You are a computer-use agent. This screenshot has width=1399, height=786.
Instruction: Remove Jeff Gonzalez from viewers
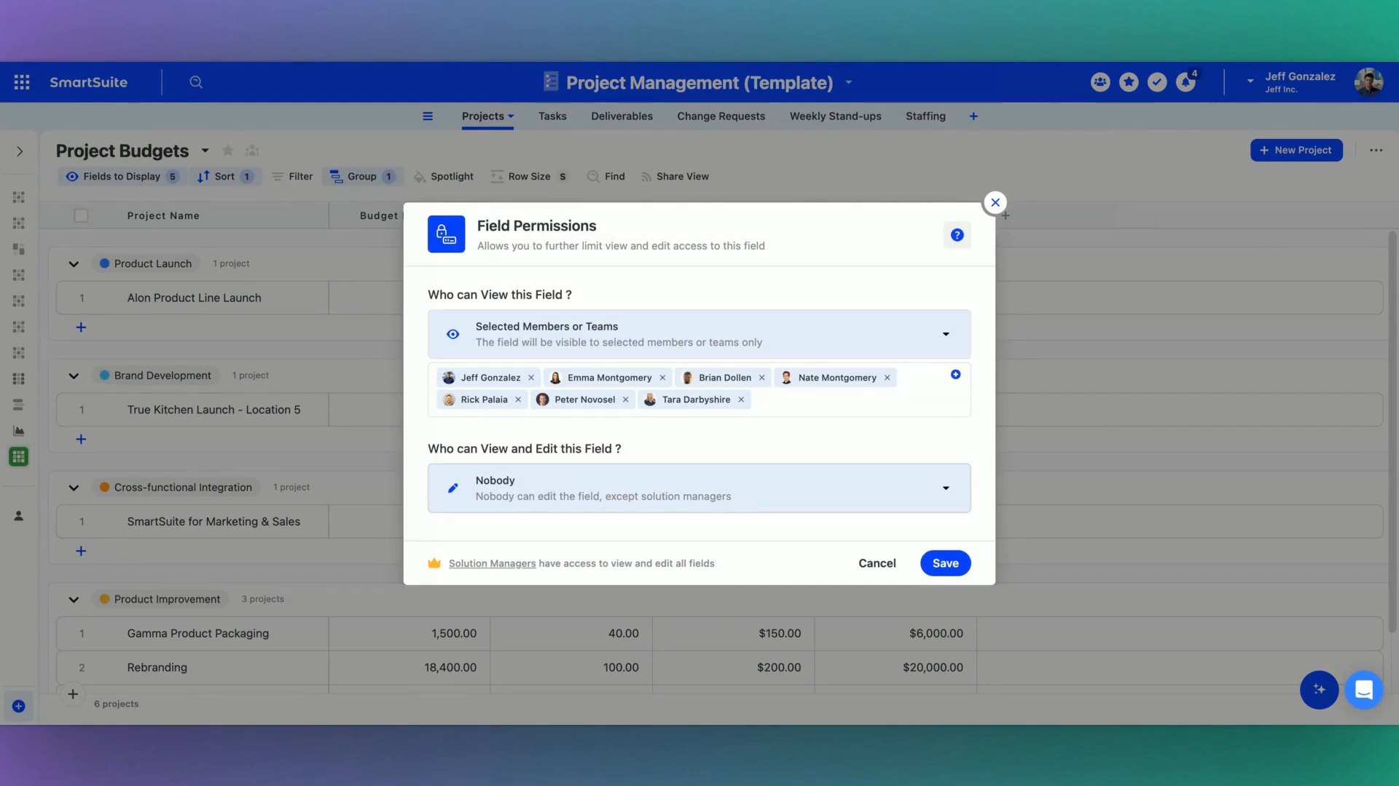pyautogui.click(x=531, y=378)
